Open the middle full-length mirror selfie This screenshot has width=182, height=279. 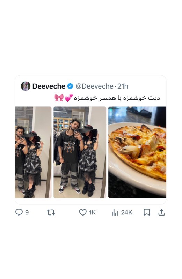click(80, 152)
